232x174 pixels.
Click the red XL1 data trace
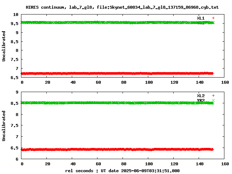[x=117, y=73]
